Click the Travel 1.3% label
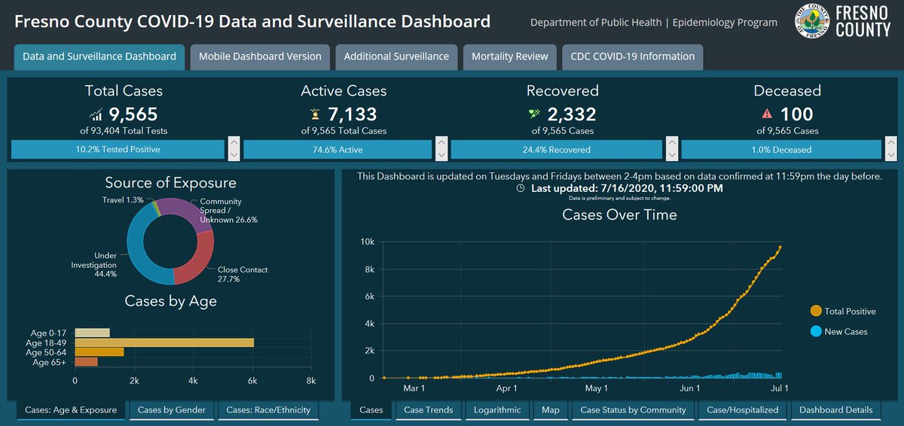Image resolution: width=904 pixels, height=426 pixels. click(123, 200)
